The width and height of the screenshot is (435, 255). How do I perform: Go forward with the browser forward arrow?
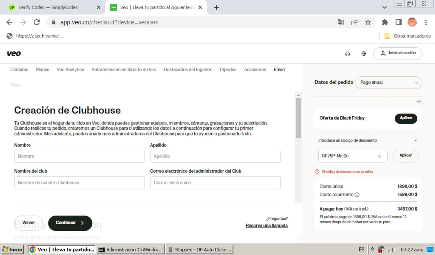[23, 22]
